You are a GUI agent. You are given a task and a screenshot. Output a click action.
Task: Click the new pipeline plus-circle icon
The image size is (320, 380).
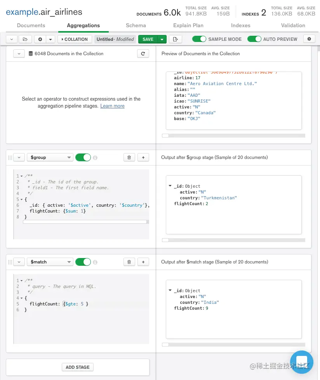(40, 39)
